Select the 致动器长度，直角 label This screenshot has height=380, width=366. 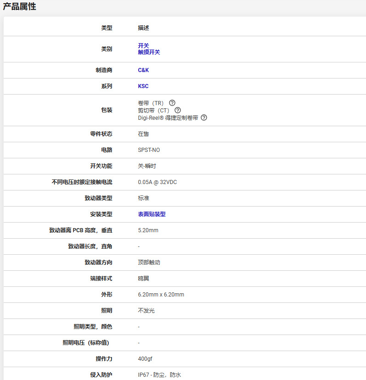click(90, 246)
